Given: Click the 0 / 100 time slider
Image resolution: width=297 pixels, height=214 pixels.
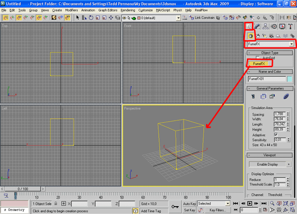Looking at the screenshot, I should point(23,189).
